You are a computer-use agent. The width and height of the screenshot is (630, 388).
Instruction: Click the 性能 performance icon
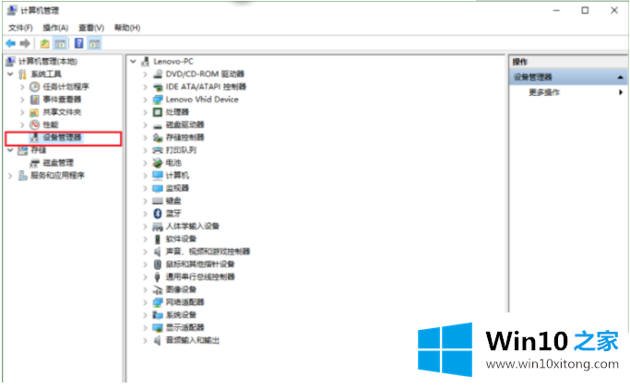(x=35, y=125)
